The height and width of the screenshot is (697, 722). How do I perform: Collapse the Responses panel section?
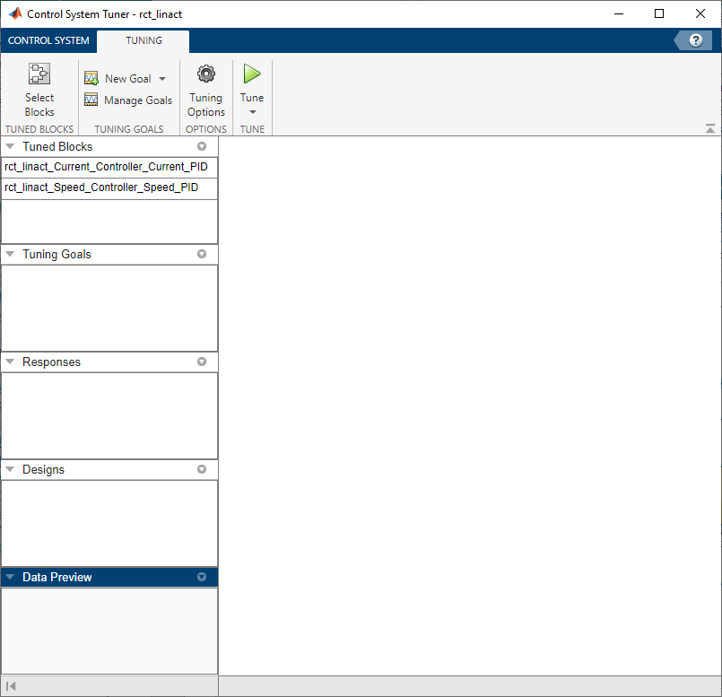click(11, 362)
